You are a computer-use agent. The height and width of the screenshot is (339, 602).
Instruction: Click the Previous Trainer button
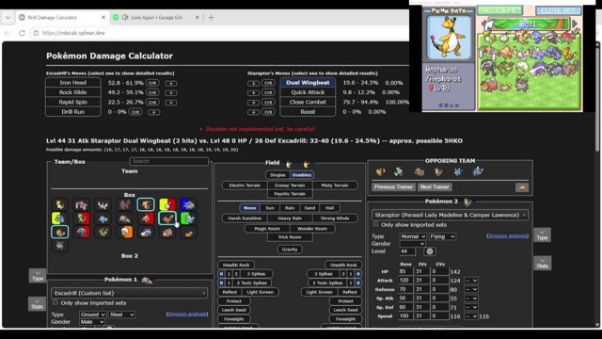pyautogui.click(x=393, y=187)
